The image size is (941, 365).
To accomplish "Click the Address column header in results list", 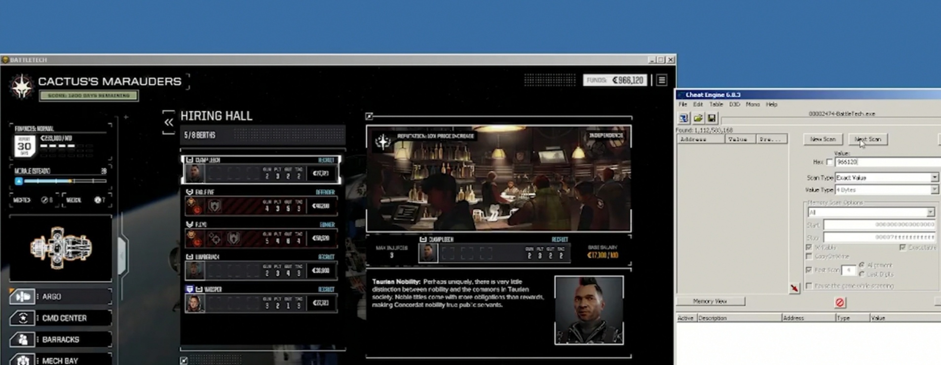I will tap(700, 140).
